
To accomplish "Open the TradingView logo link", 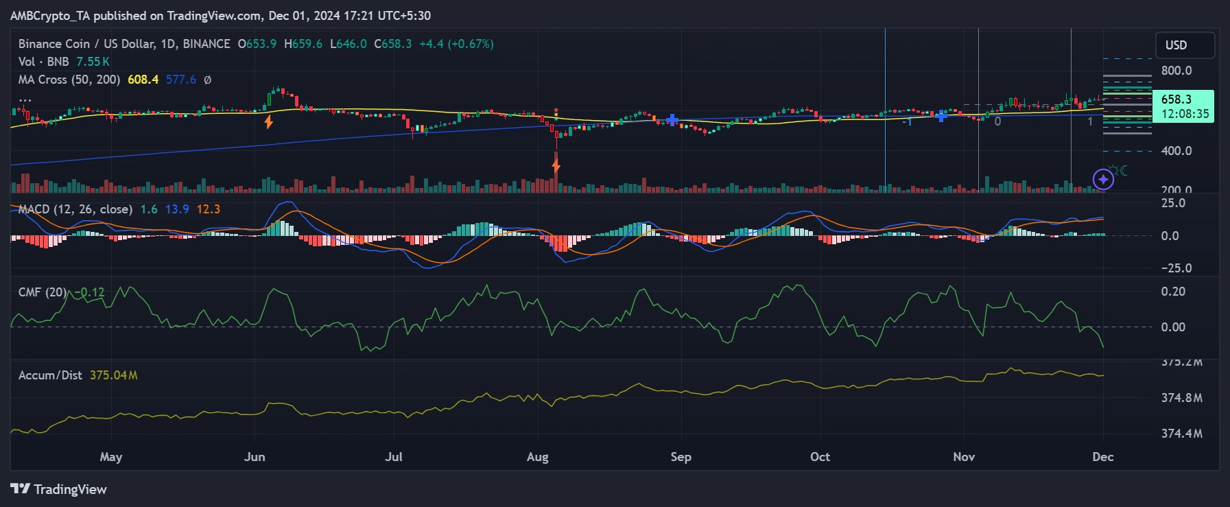I will 59,489.
